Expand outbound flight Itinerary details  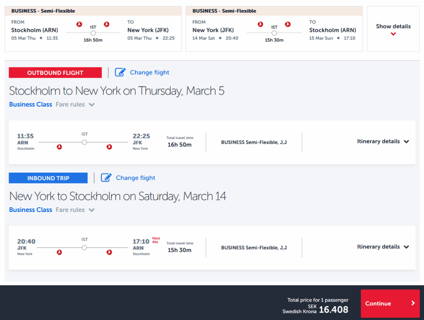383,142
